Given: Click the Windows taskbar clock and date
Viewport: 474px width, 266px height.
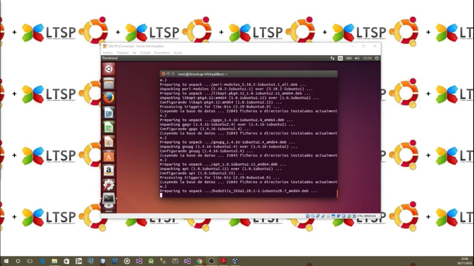Looking at the screenshot, I should (464, 261).
